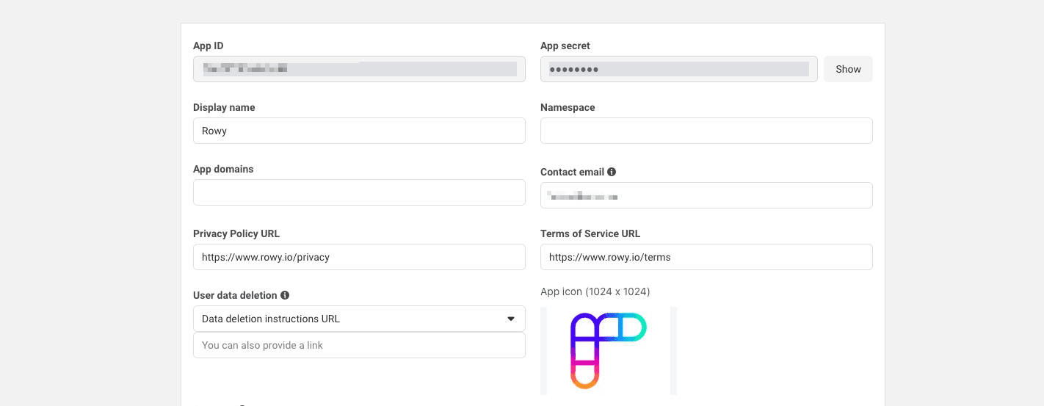Click the 'Namespace' label text
The image size is (1044, 406).
tap(568, 107)
